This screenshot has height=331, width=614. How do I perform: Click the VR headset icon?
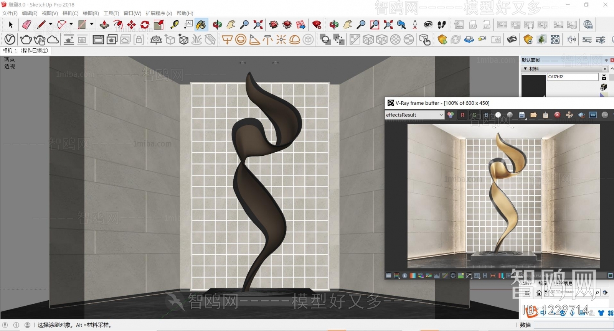coord(512,39)
